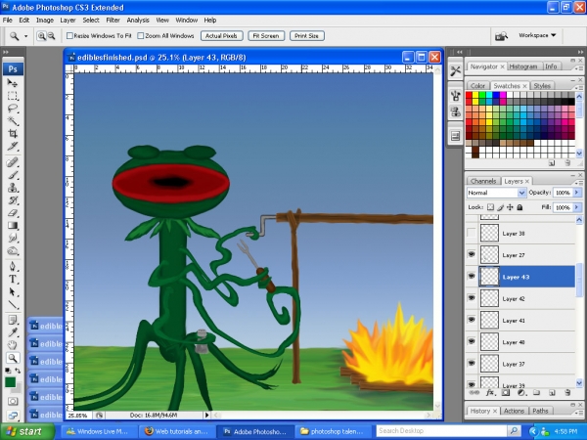Select the Horizontal Type tool
This screenshot has width=587, height=440.
pos(13,279)
